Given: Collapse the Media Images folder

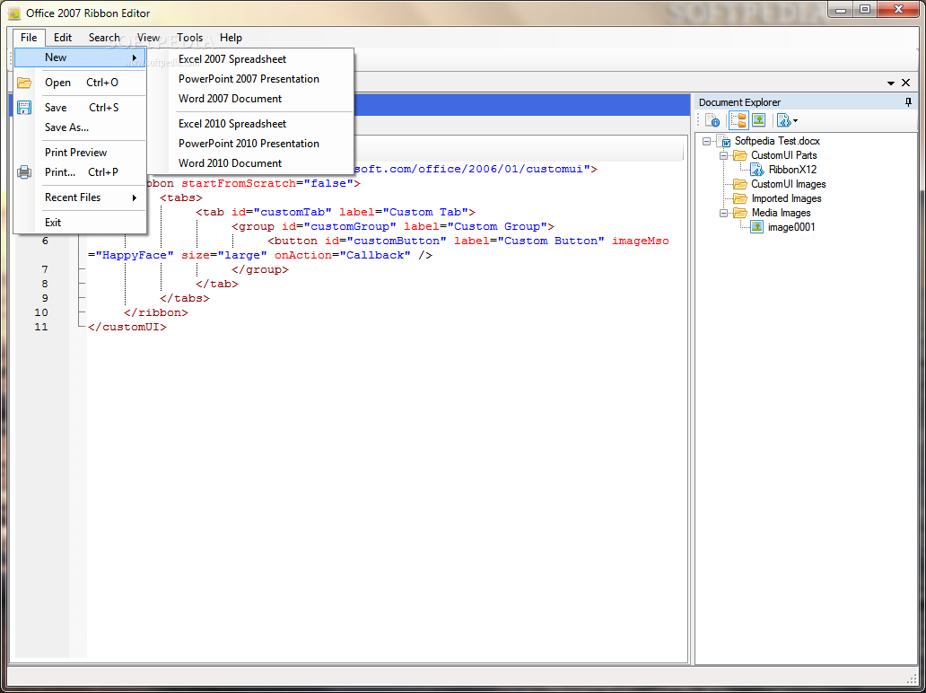Looking at the screenshot, I should 723,213.
